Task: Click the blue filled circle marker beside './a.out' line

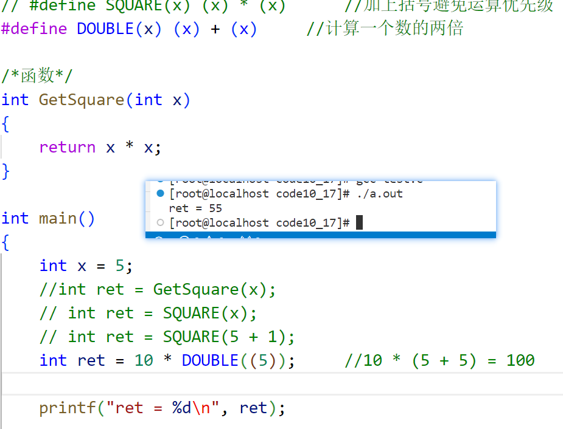Action: click(x=161, y=193)
